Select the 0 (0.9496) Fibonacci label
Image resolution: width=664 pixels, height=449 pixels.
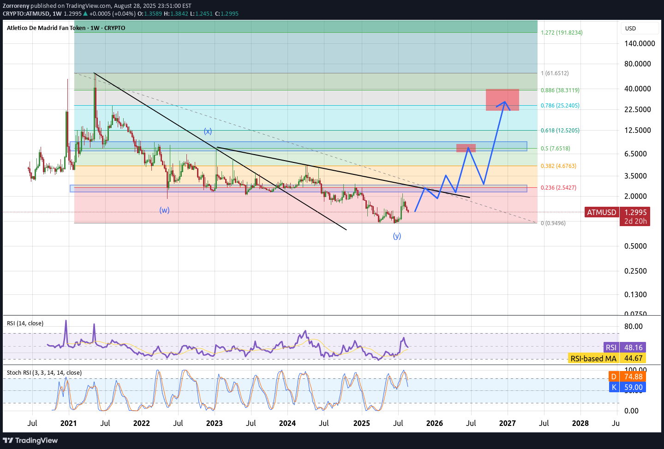click(553, 223)
